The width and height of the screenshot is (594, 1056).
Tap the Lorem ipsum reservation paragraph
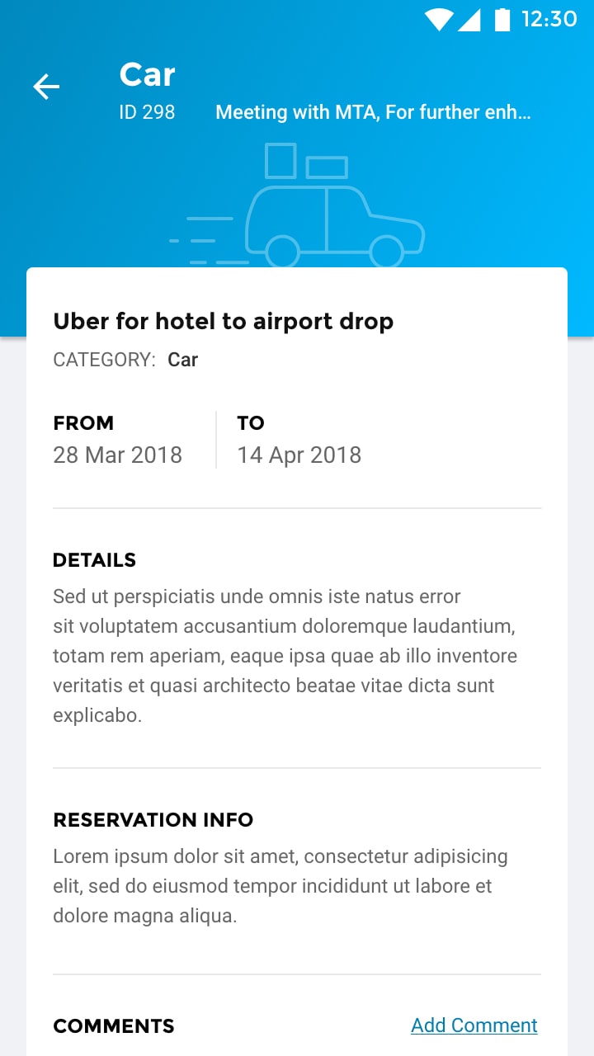click(x=280, y=886)
